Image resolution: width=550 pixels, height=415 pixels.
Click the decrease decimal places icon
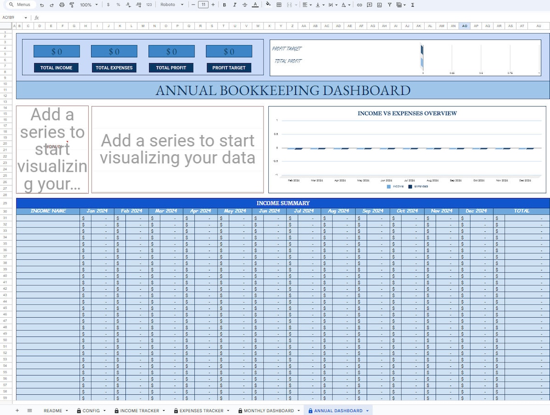[128, 4]
